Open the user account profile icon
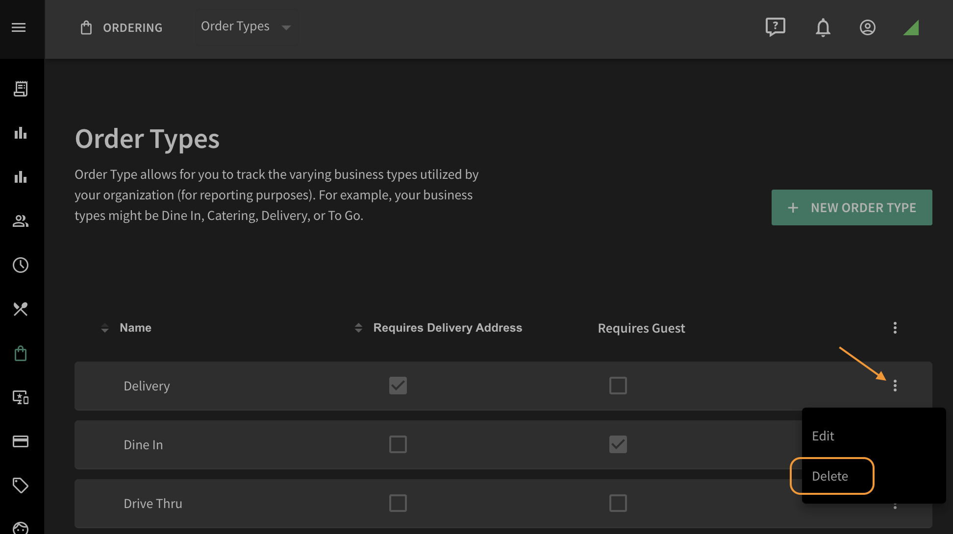953x534 pixels. (x=868, y=27)
